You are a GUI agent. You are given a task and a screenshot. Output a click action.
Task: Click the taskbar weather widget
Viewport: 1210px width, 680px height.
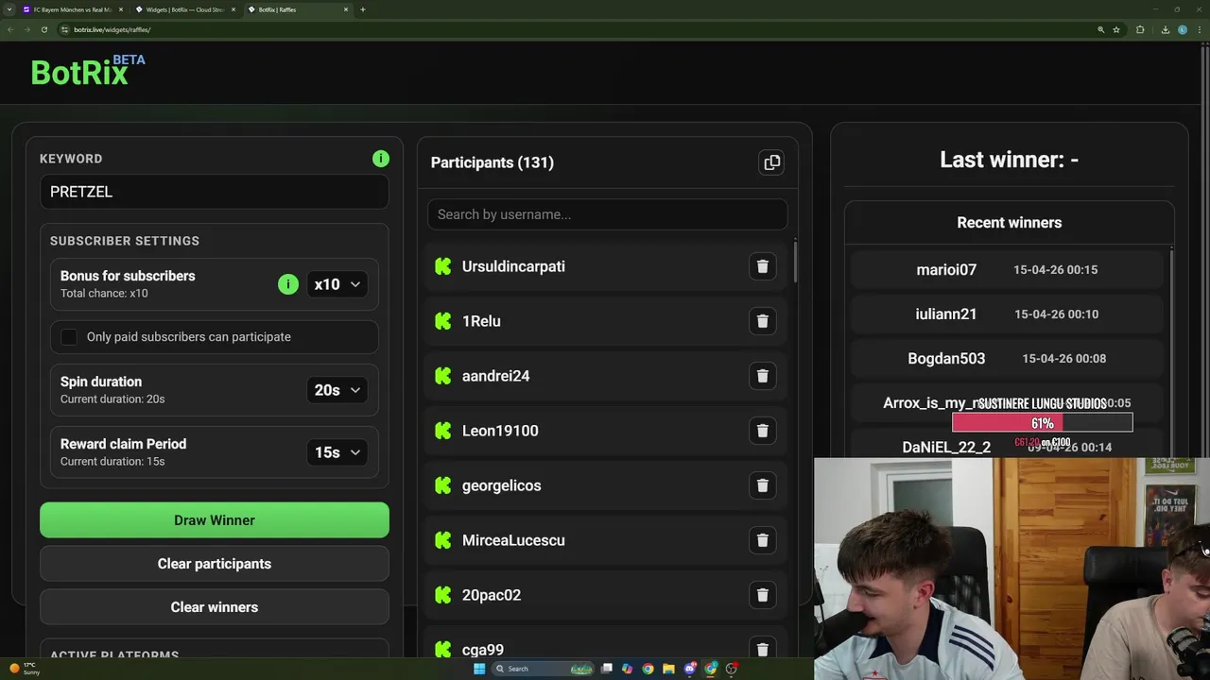pyautogui.click(x=26, y=669)
